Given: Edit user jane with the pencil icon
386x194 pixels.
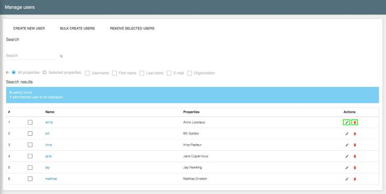Looking at the screenshot, I should 347,156.
